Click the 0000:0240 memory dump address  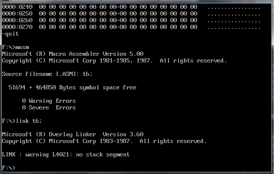pos(17,7)
